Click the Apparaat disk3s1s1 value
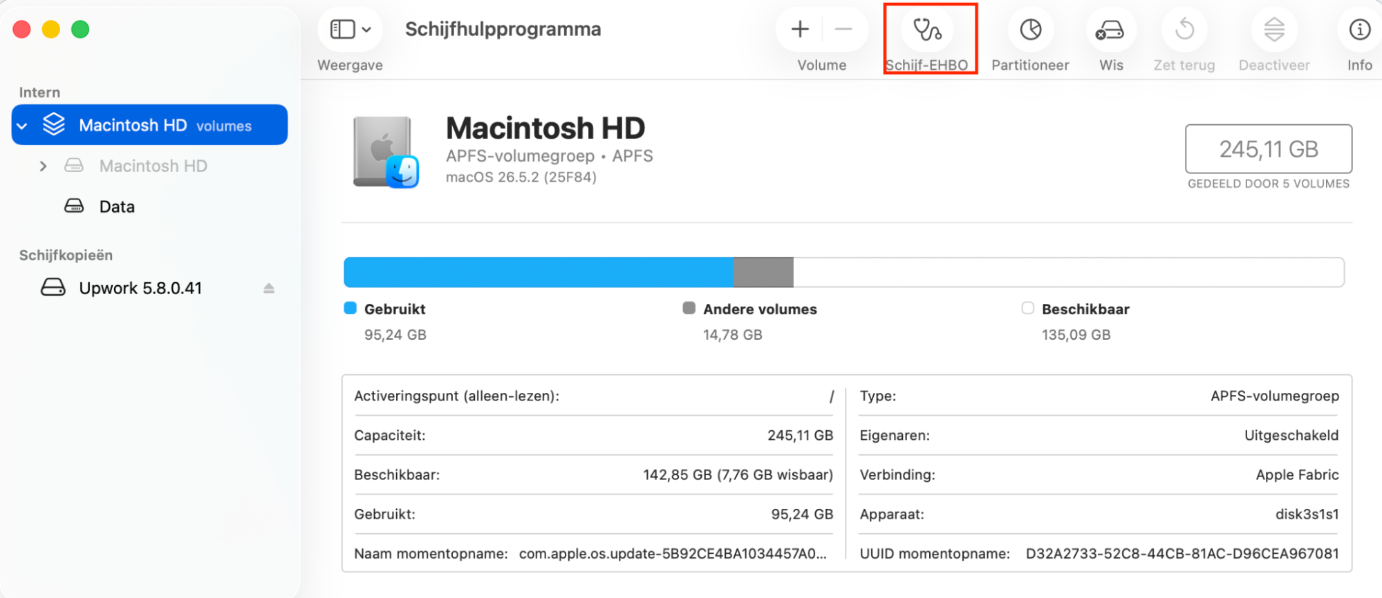 pyautogui.click(x=1307, y=514)
